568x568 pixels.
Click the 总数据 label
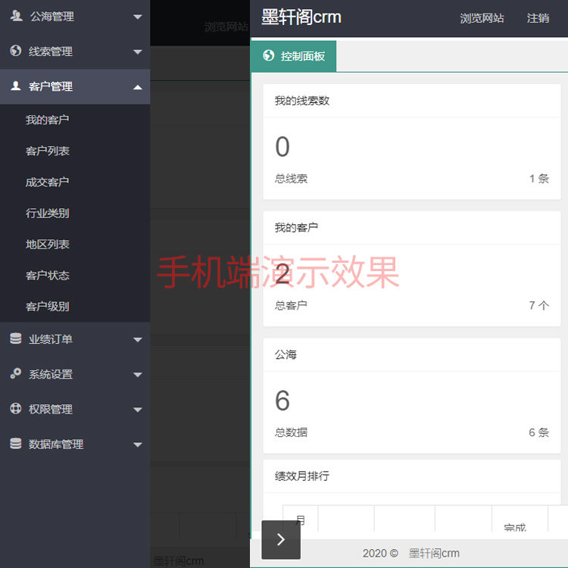(x=291, y=432)
